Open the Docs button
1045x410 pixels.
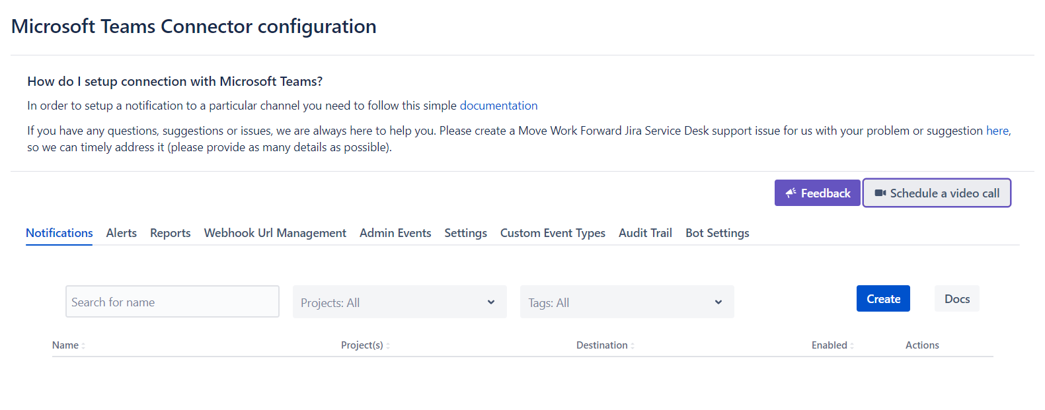(x=957, y=298)
